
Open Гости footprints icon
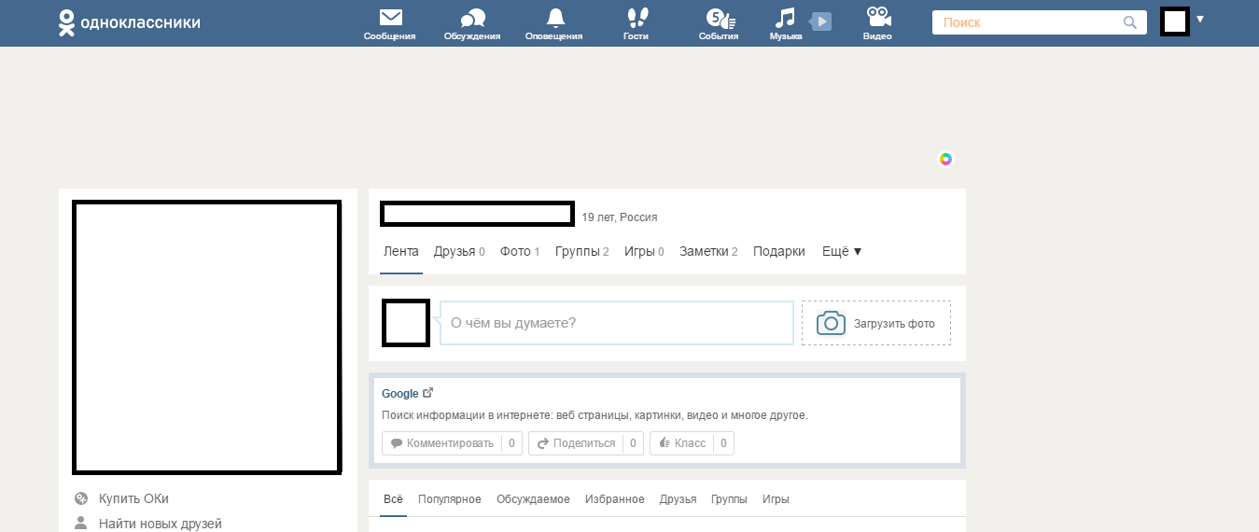pos(636,18)
